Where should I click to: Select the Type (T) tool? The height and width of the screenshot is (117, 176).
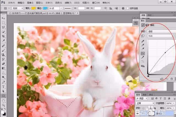[x=4, y=86]
